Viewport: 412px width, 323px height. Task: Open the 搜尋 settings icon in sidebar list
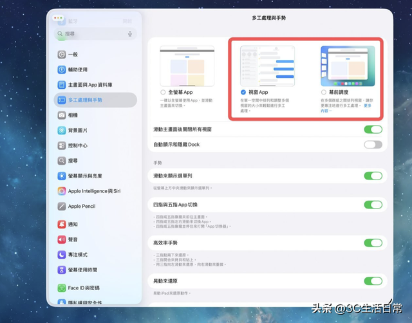62,160
